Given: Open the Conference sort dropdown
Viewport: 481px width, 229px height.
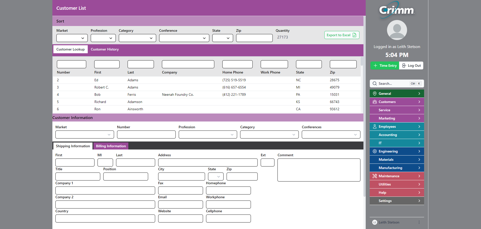Looking at the screenshot, I should (184, 38).
